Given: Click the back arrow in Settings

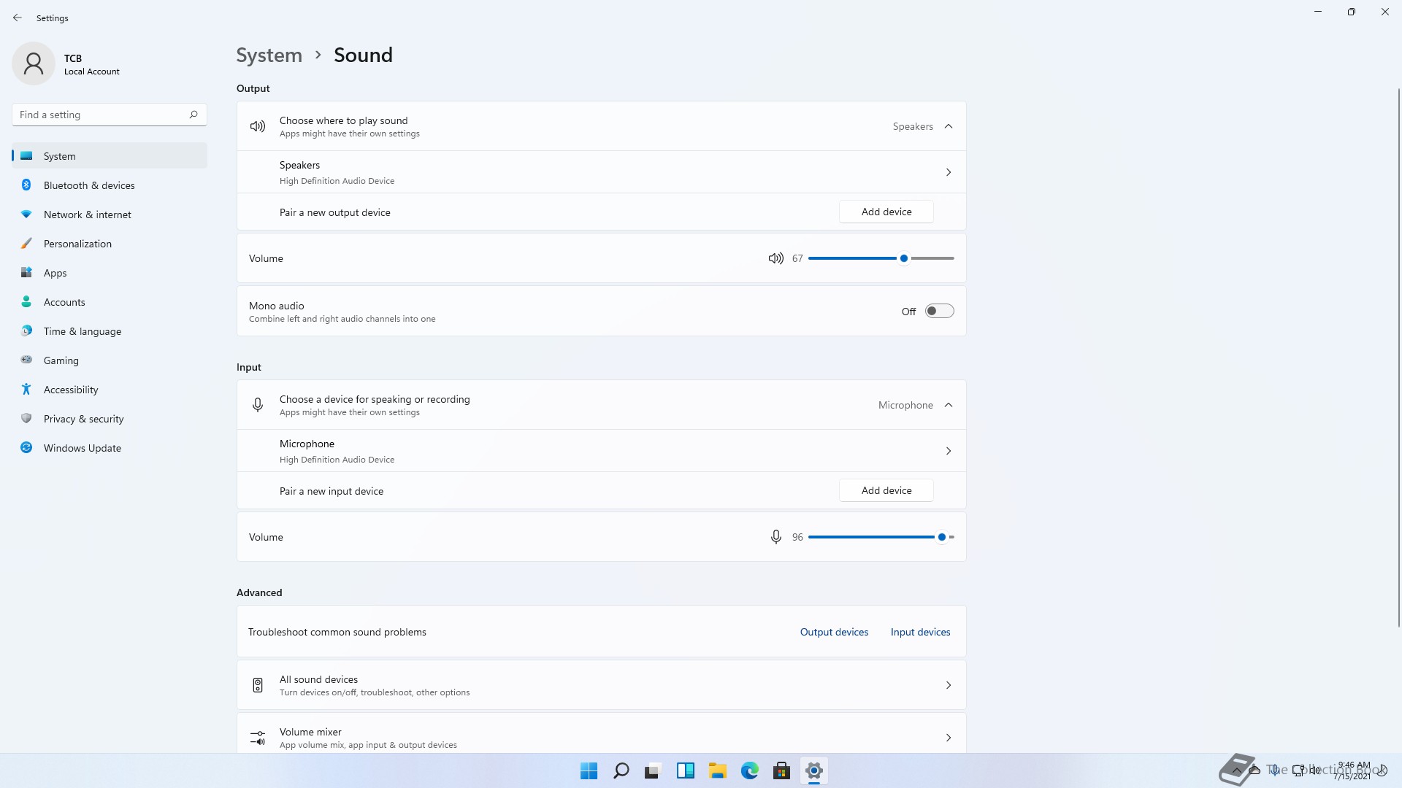Looking at the screenshot, I should click(x=18, y=18).
